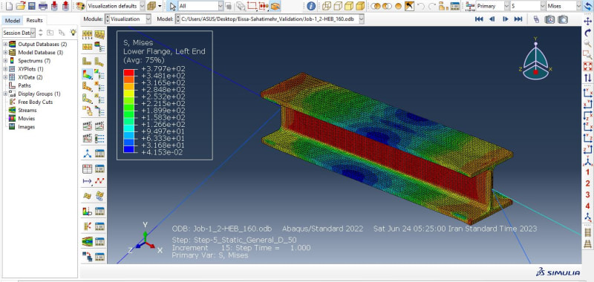This screenshot has height=282, width=594.
Task: Select the pan view tool
Action: click(x=587, y=22)
